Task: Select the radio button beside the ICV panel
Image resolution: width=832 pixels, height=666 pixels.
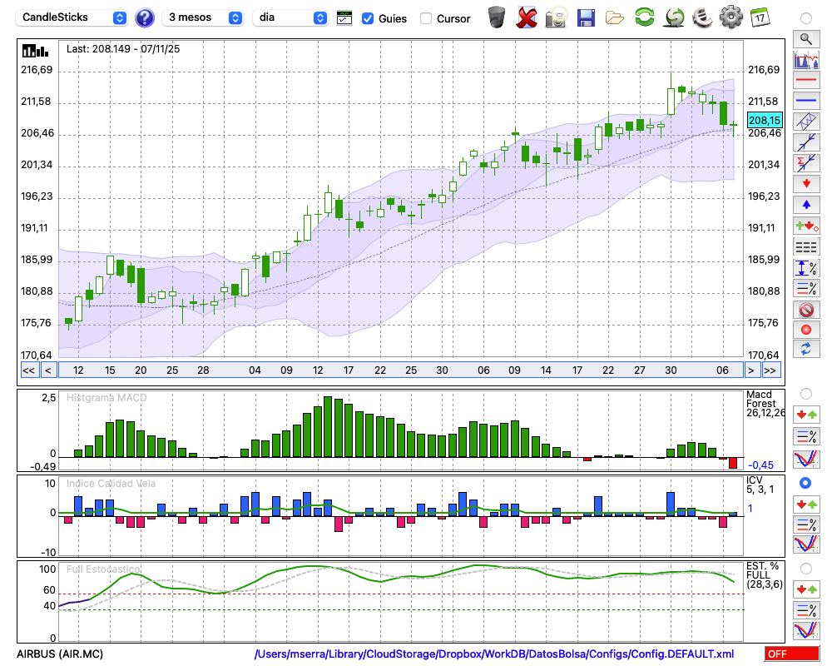Action: (805, 483)
